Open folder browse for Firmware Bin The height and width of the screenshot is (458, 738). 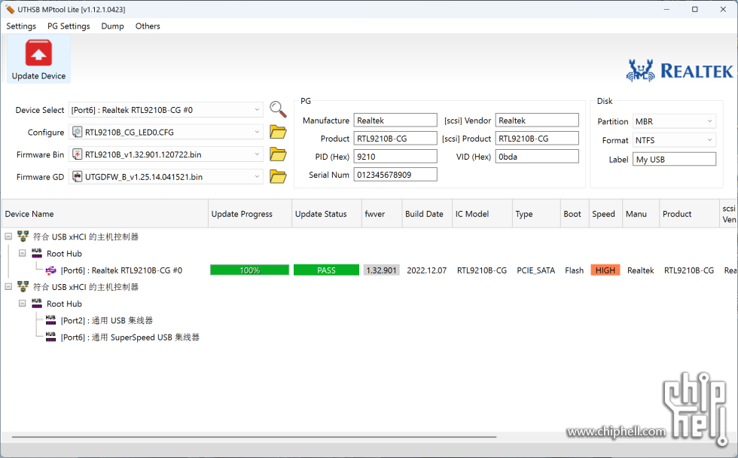pyautogui.click(x=278, y=154)
